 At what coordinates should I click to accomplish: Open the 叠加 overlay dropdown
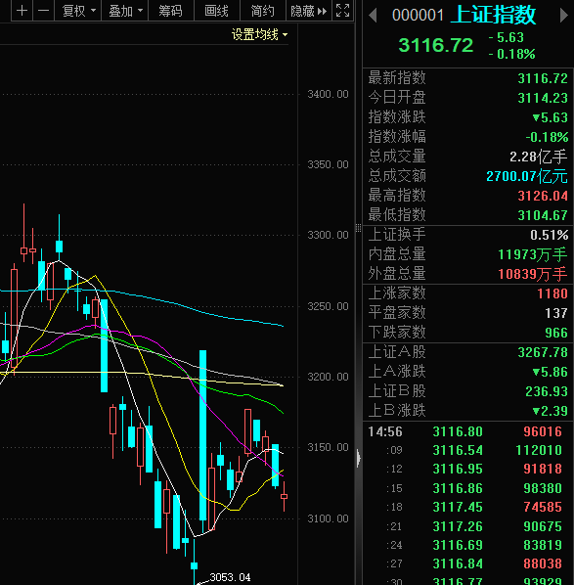coord(125,11)
